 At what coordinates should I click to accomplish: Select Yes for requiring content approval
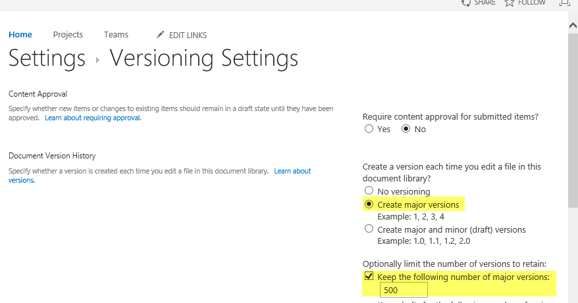(369, 129)
